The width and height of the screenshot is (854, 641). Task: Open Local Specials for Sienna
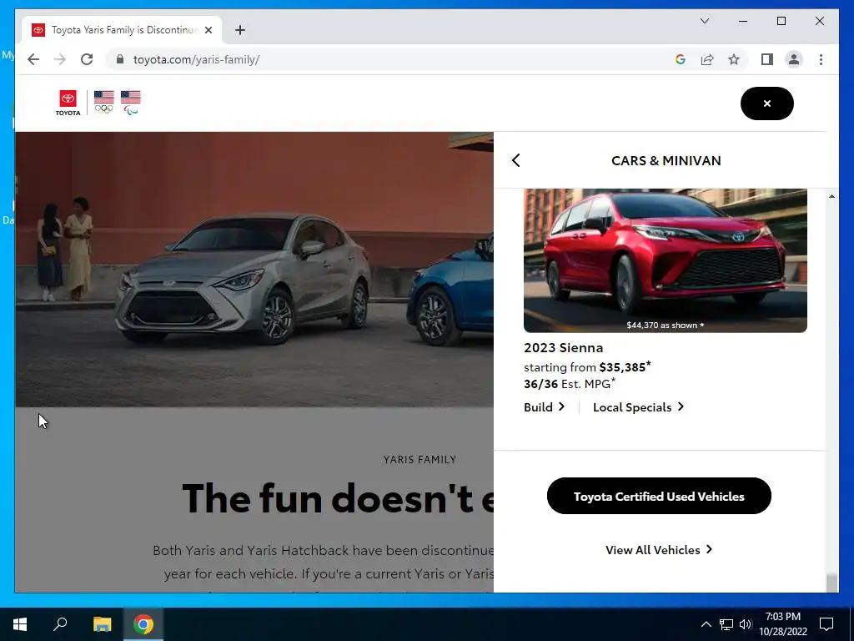pyautogui.click(x=638, y=407)
